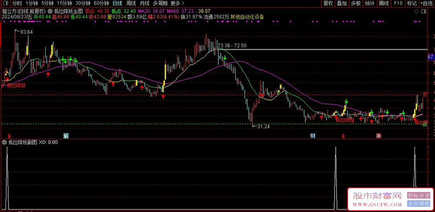This screenshot has width=435, height=212.
Task: Click the 解 event marker icon
Action: click(x=66, y=136)
